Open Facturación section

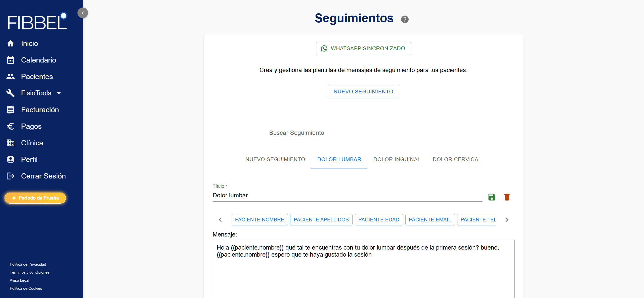coord(40,110)
